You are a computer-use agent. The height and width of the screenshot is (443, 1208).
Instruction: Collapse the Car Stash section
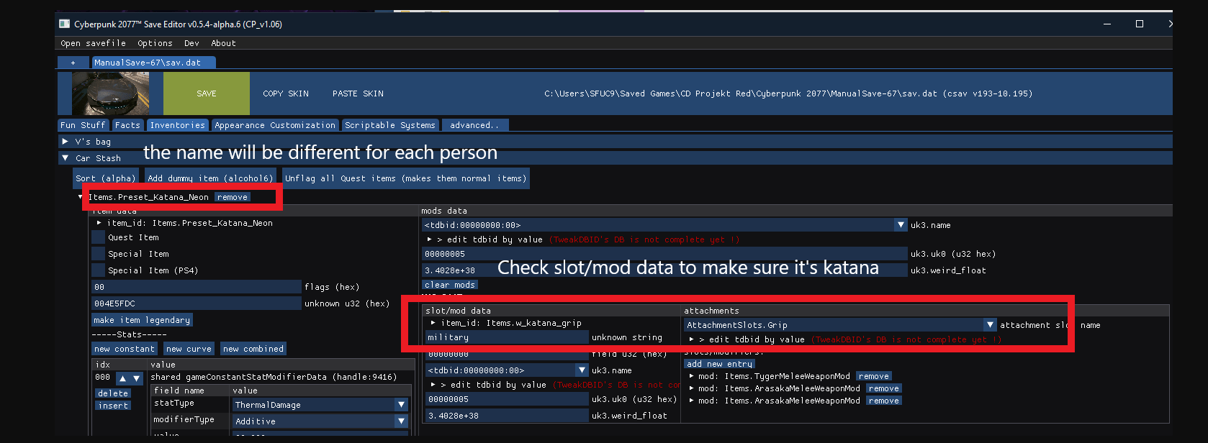point(66,158)
